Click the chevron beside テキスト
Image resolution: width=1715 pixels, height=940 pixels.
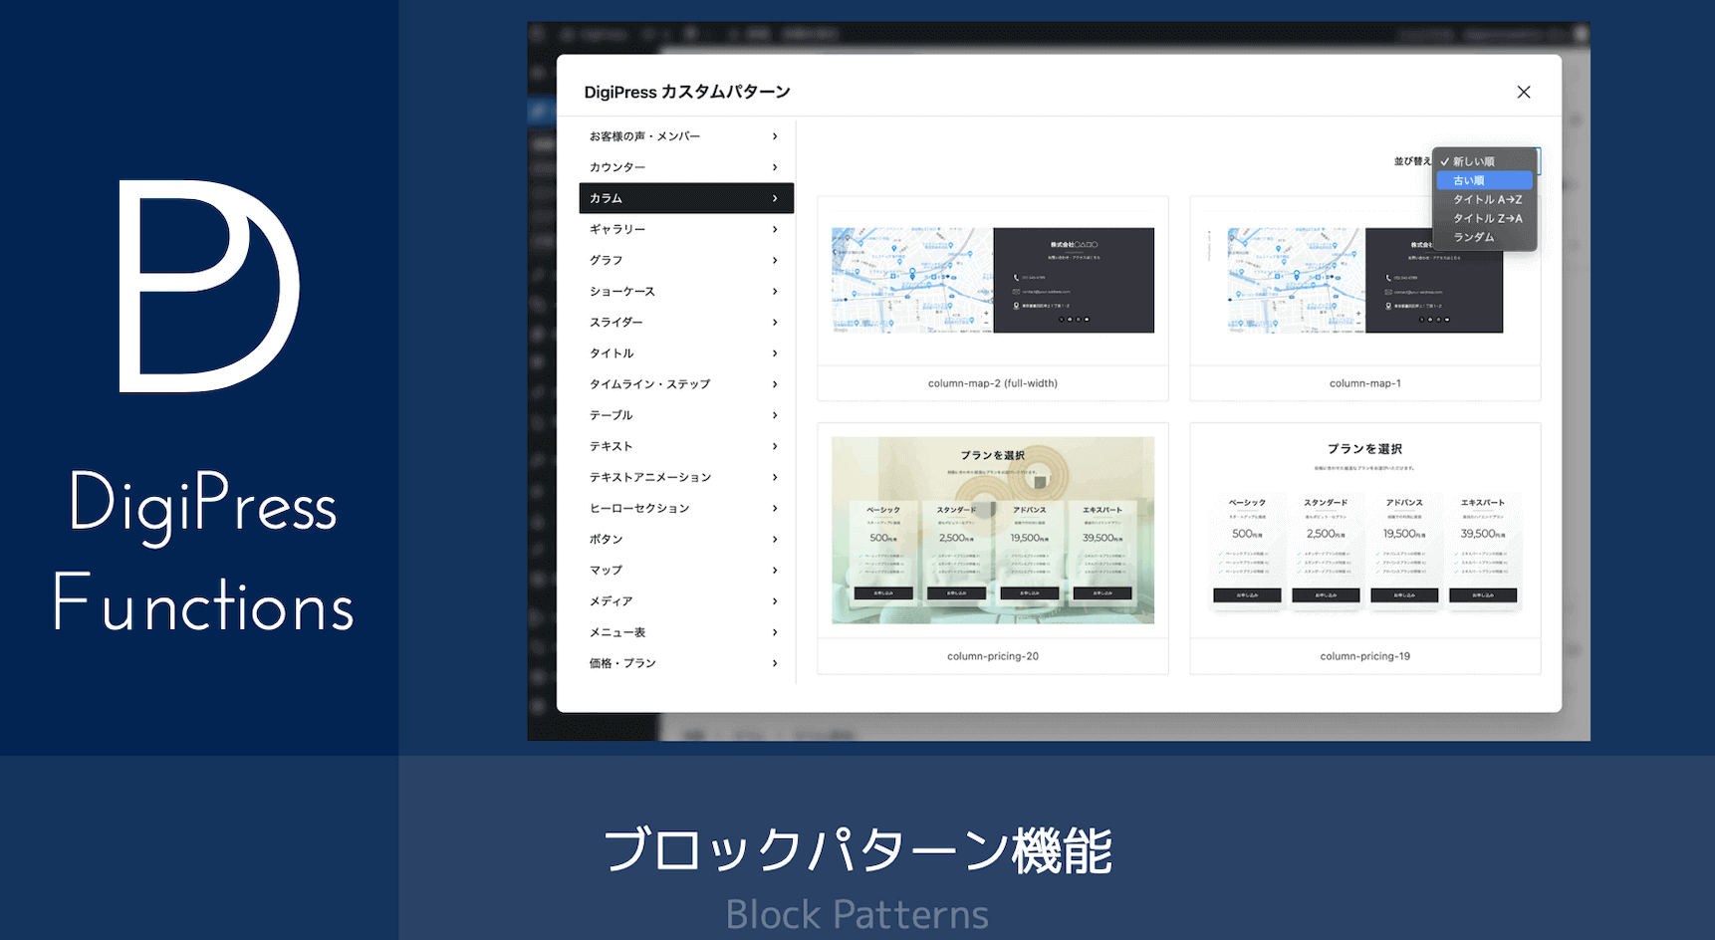coord(775,446)
